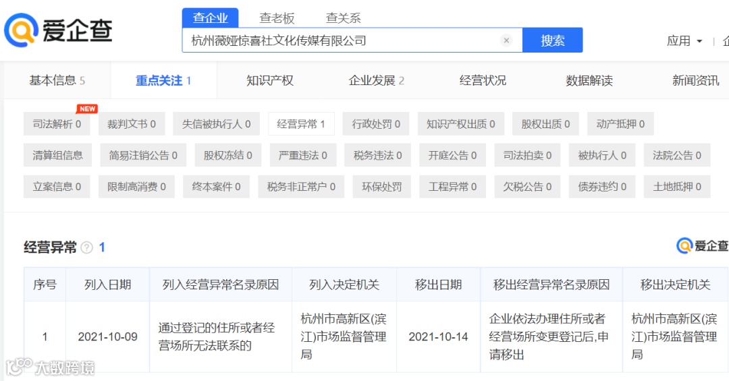729x381 pixels.
Task: Open the 重点关注 tab
Action: click(163, 80)
